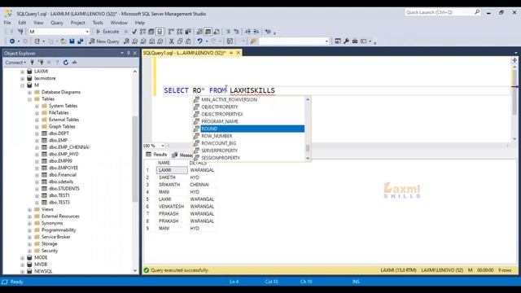Click the Decrease Indent icon
Image resolution: width=521 pixels, height=293 pixels.
pos(247,32)
